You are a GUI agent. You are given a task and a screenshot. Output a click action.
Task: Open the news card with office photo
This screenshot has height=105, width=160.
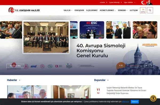71,92
